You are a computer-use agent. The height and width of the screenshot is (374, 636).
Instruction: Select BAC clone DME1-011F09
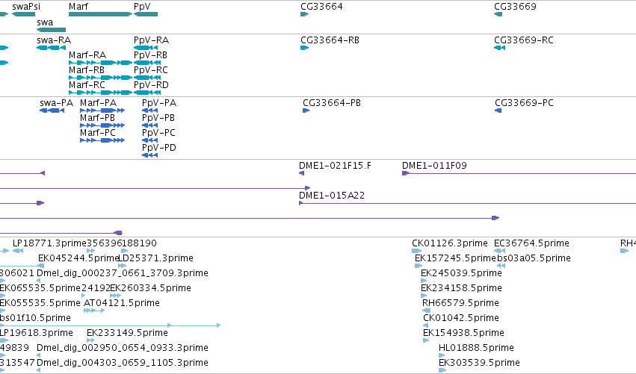(x=434, y=166)
